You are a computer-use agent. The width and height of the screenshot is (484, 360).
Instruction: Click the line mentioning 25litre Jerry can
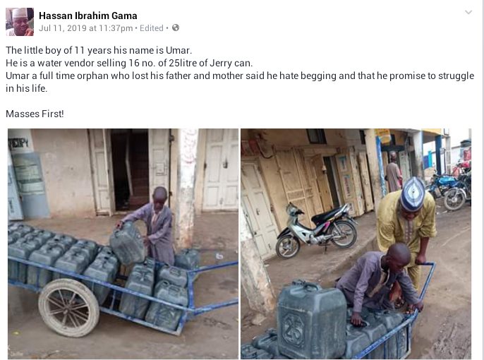[129, 63]
